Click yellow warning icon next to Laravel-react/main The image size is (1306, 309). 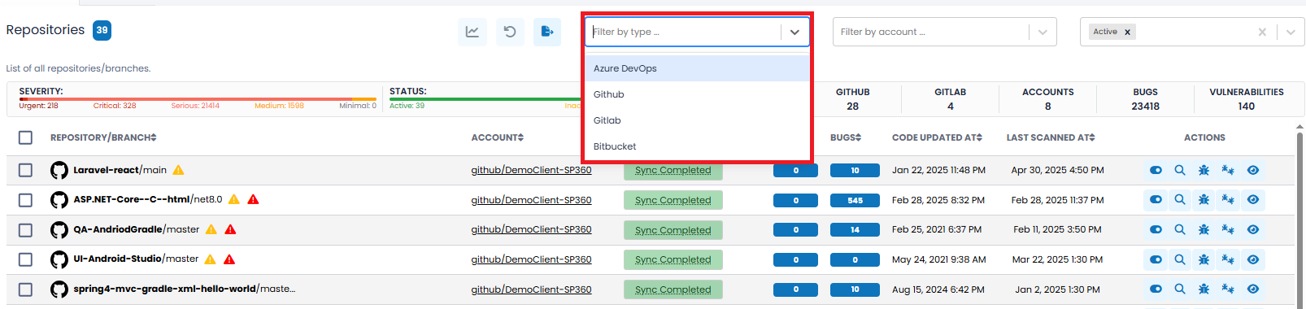178,170
